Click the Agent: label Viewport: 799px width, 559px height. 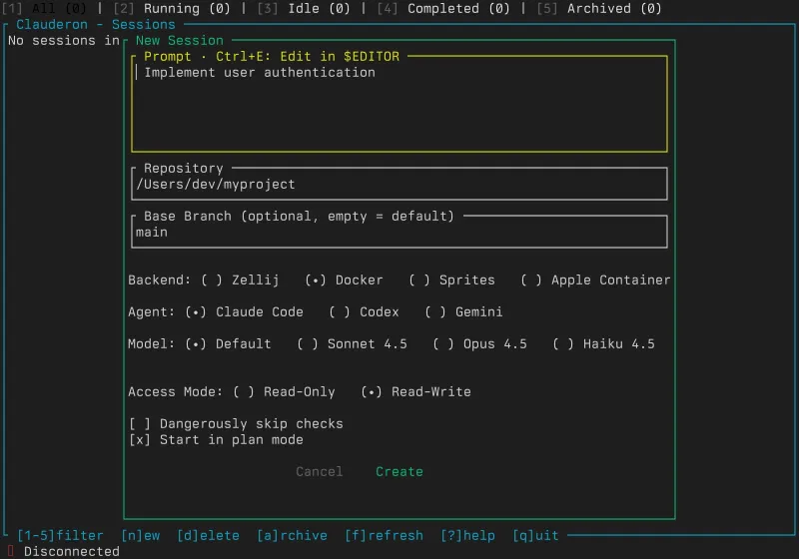pos(152,312)
